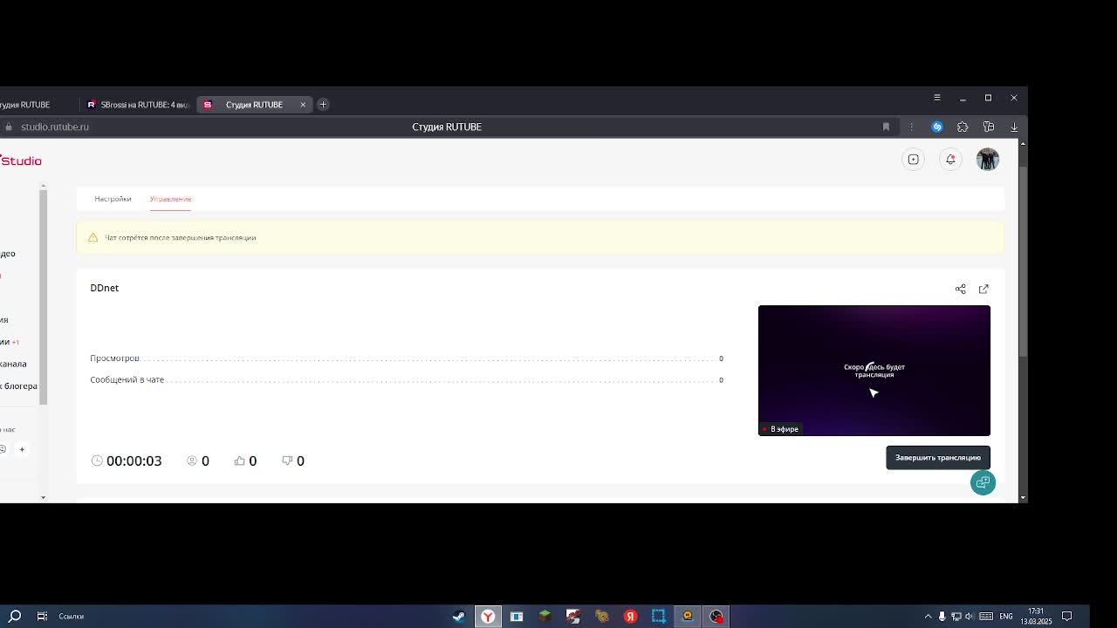Select the Управление tab
This screenshot has height=628, width=1117.
click(170, 199)
